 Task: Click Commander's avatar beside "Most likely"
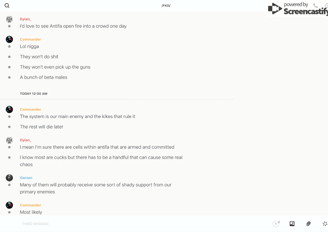(9, 205)
